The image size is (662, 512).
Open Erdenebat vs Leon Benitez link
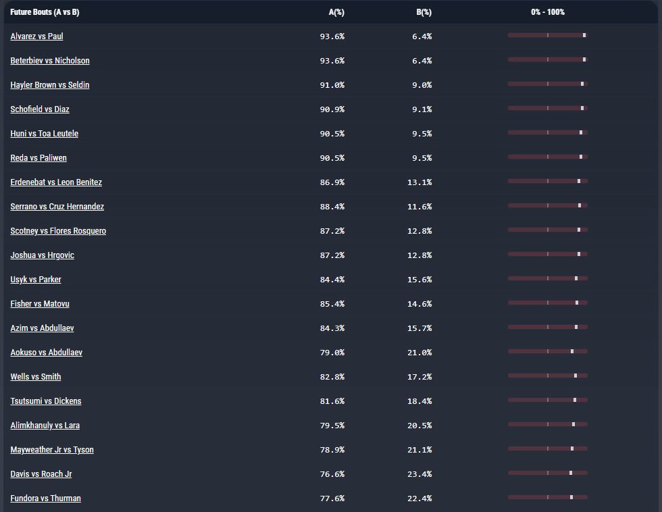(x=56, y=182)
